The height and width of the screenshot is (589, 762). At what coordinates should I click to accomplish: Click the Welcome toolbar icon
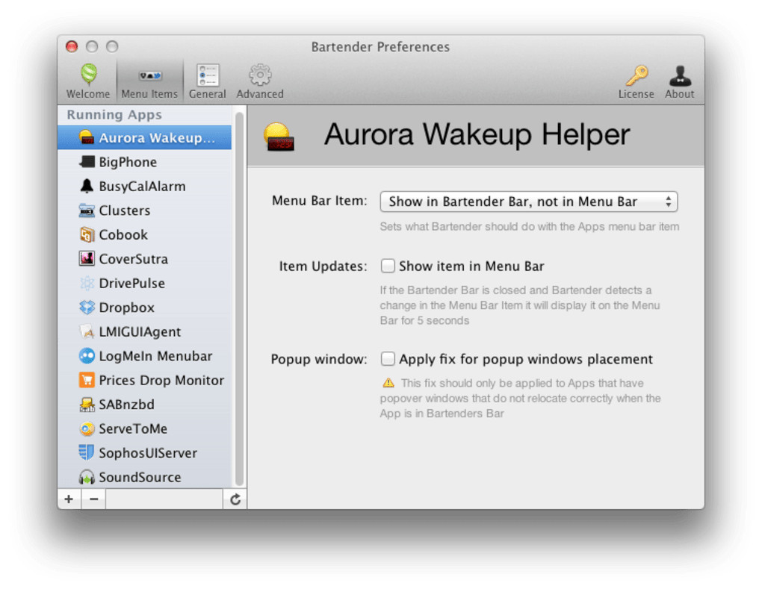point(88,81)
